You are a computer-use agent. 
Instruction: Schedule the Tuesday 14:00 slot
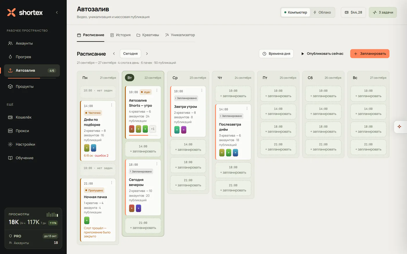(x=143, y=149)
